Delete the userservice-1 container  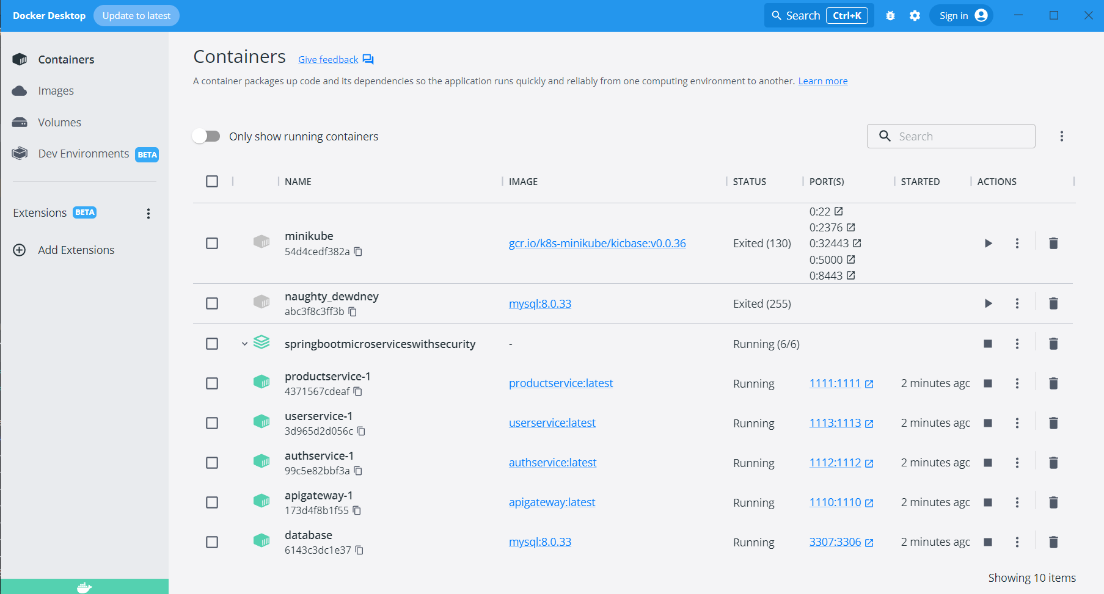(x=1053, y=423)
